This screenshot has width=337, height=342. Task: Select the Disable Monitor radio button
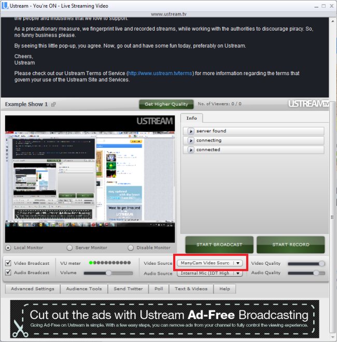(131, 248)
